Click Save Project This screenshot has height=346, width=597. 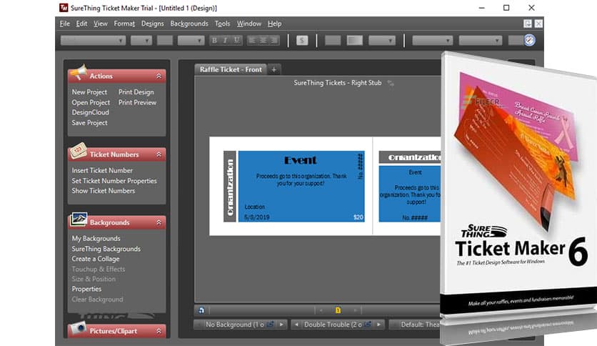click(89, 123)
